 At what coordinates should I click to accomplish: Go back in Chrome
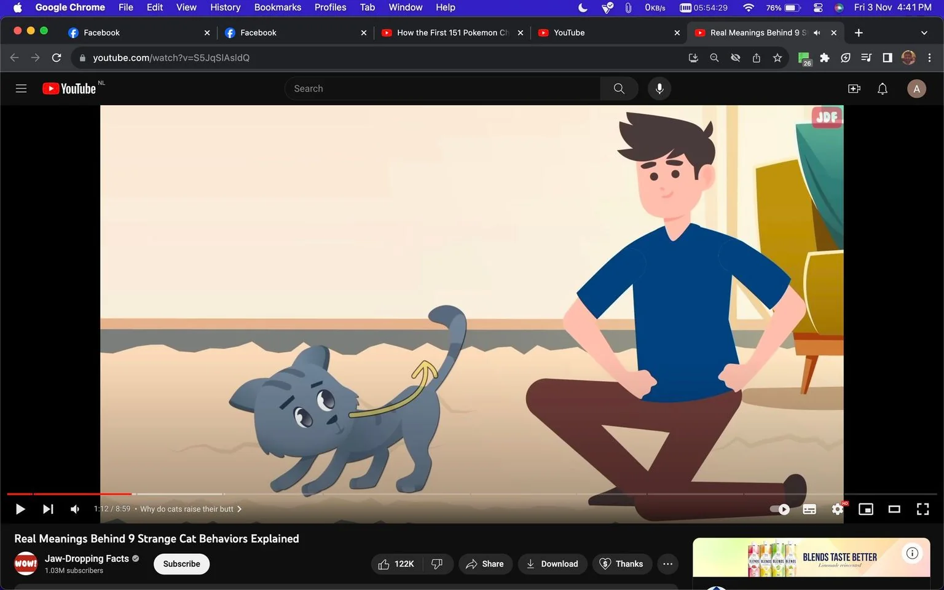(15, 57)
